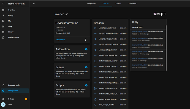Click the AC_grid_voltage plug icon

(95, 39)
